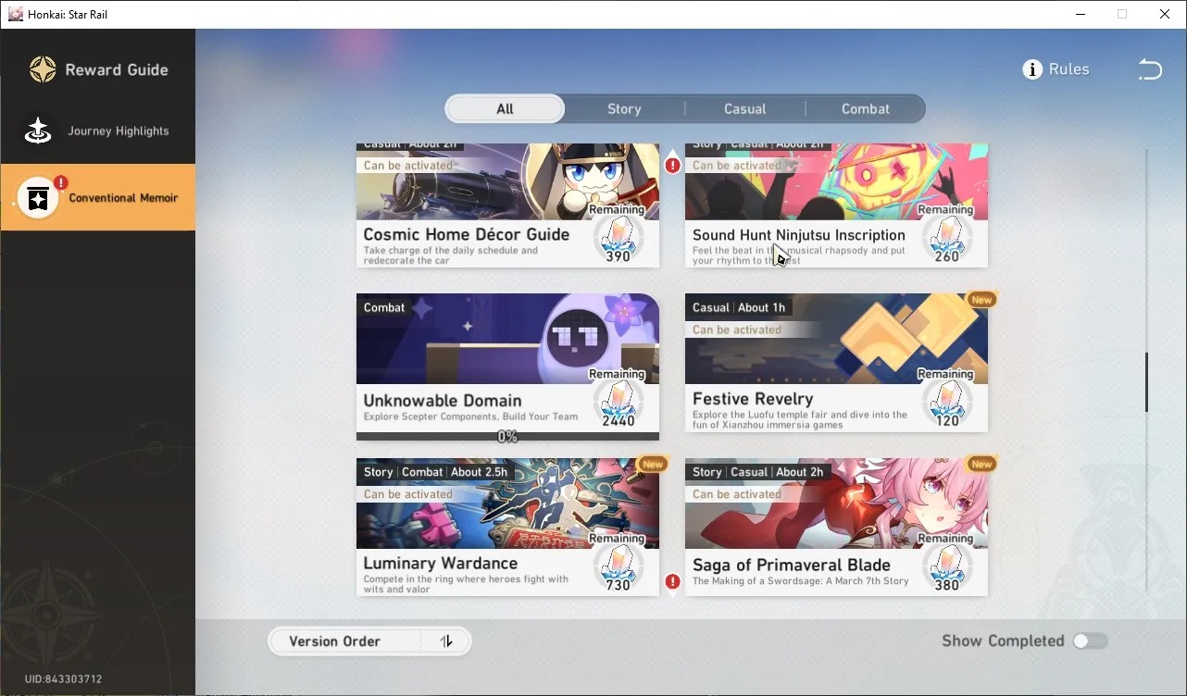Click the Reward Guide emblem icon

pos(43,69)
